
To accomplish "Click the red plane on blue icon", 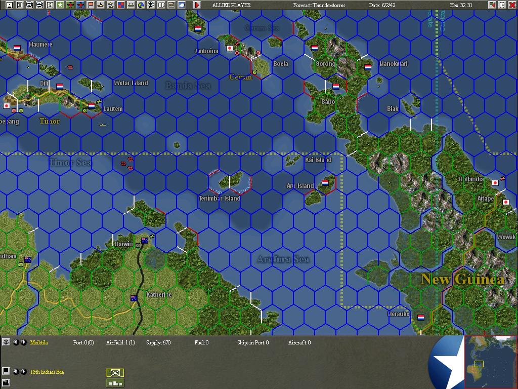I will pos(80,5).
